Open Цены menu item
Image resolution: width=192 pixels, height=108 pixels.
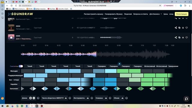[166, 14]
